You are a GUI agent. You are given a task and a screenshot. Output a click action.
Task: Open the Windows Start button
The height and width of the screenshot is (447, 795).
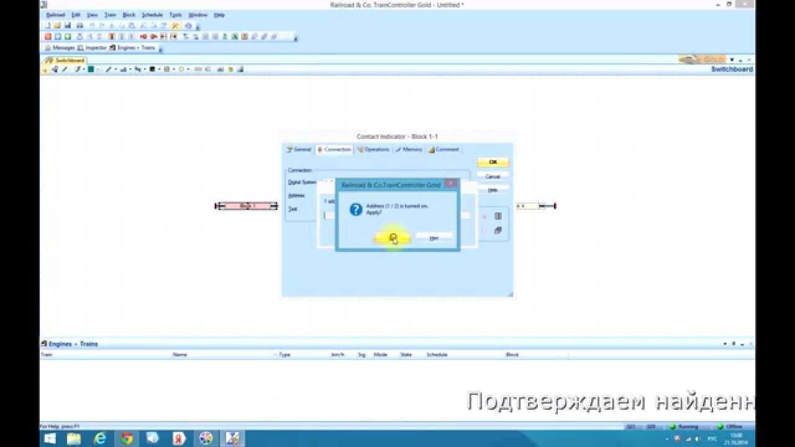pyautogui.click(x=50, y=439)
